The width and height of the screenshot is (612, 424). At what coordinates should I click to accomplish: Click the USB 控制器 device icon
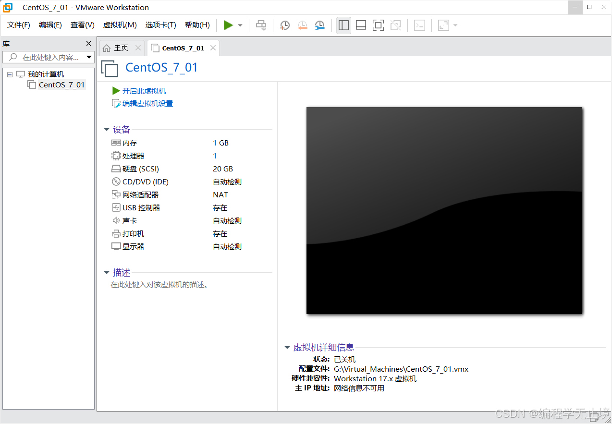[x=116, y=207]
